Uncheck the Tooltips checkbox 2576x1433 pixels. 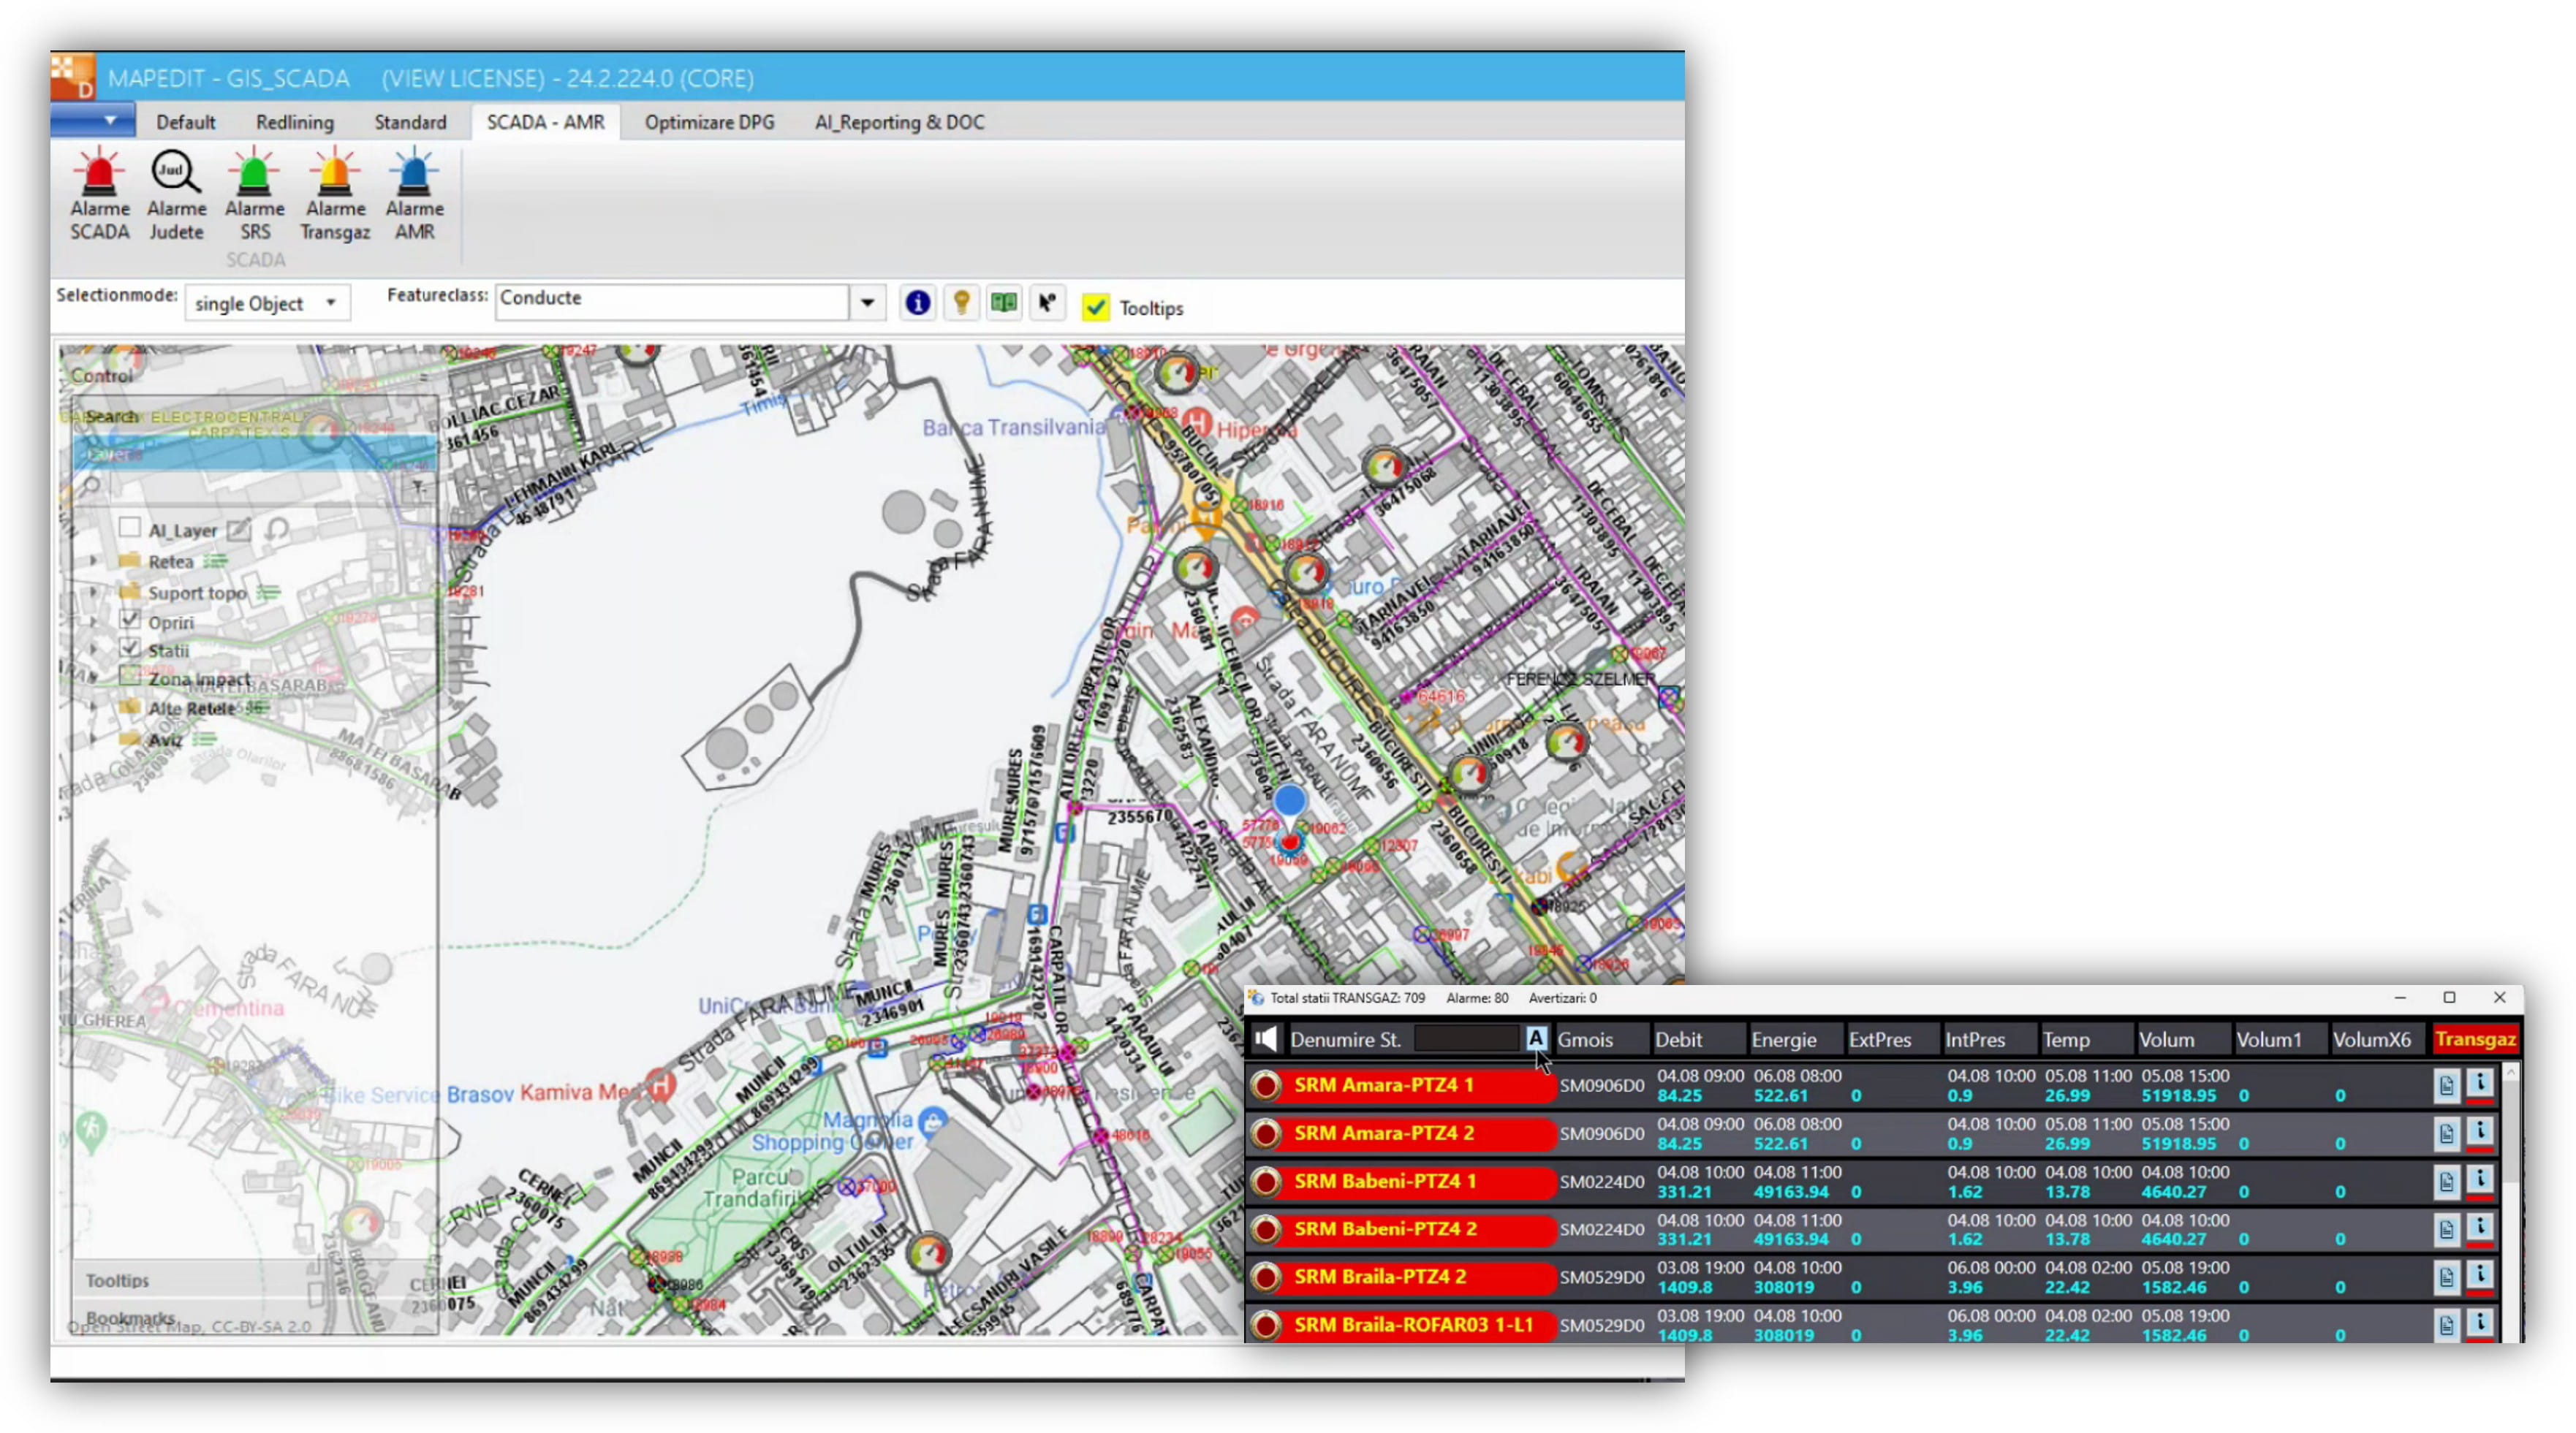pyautogui.click(x=1096, y=307)
